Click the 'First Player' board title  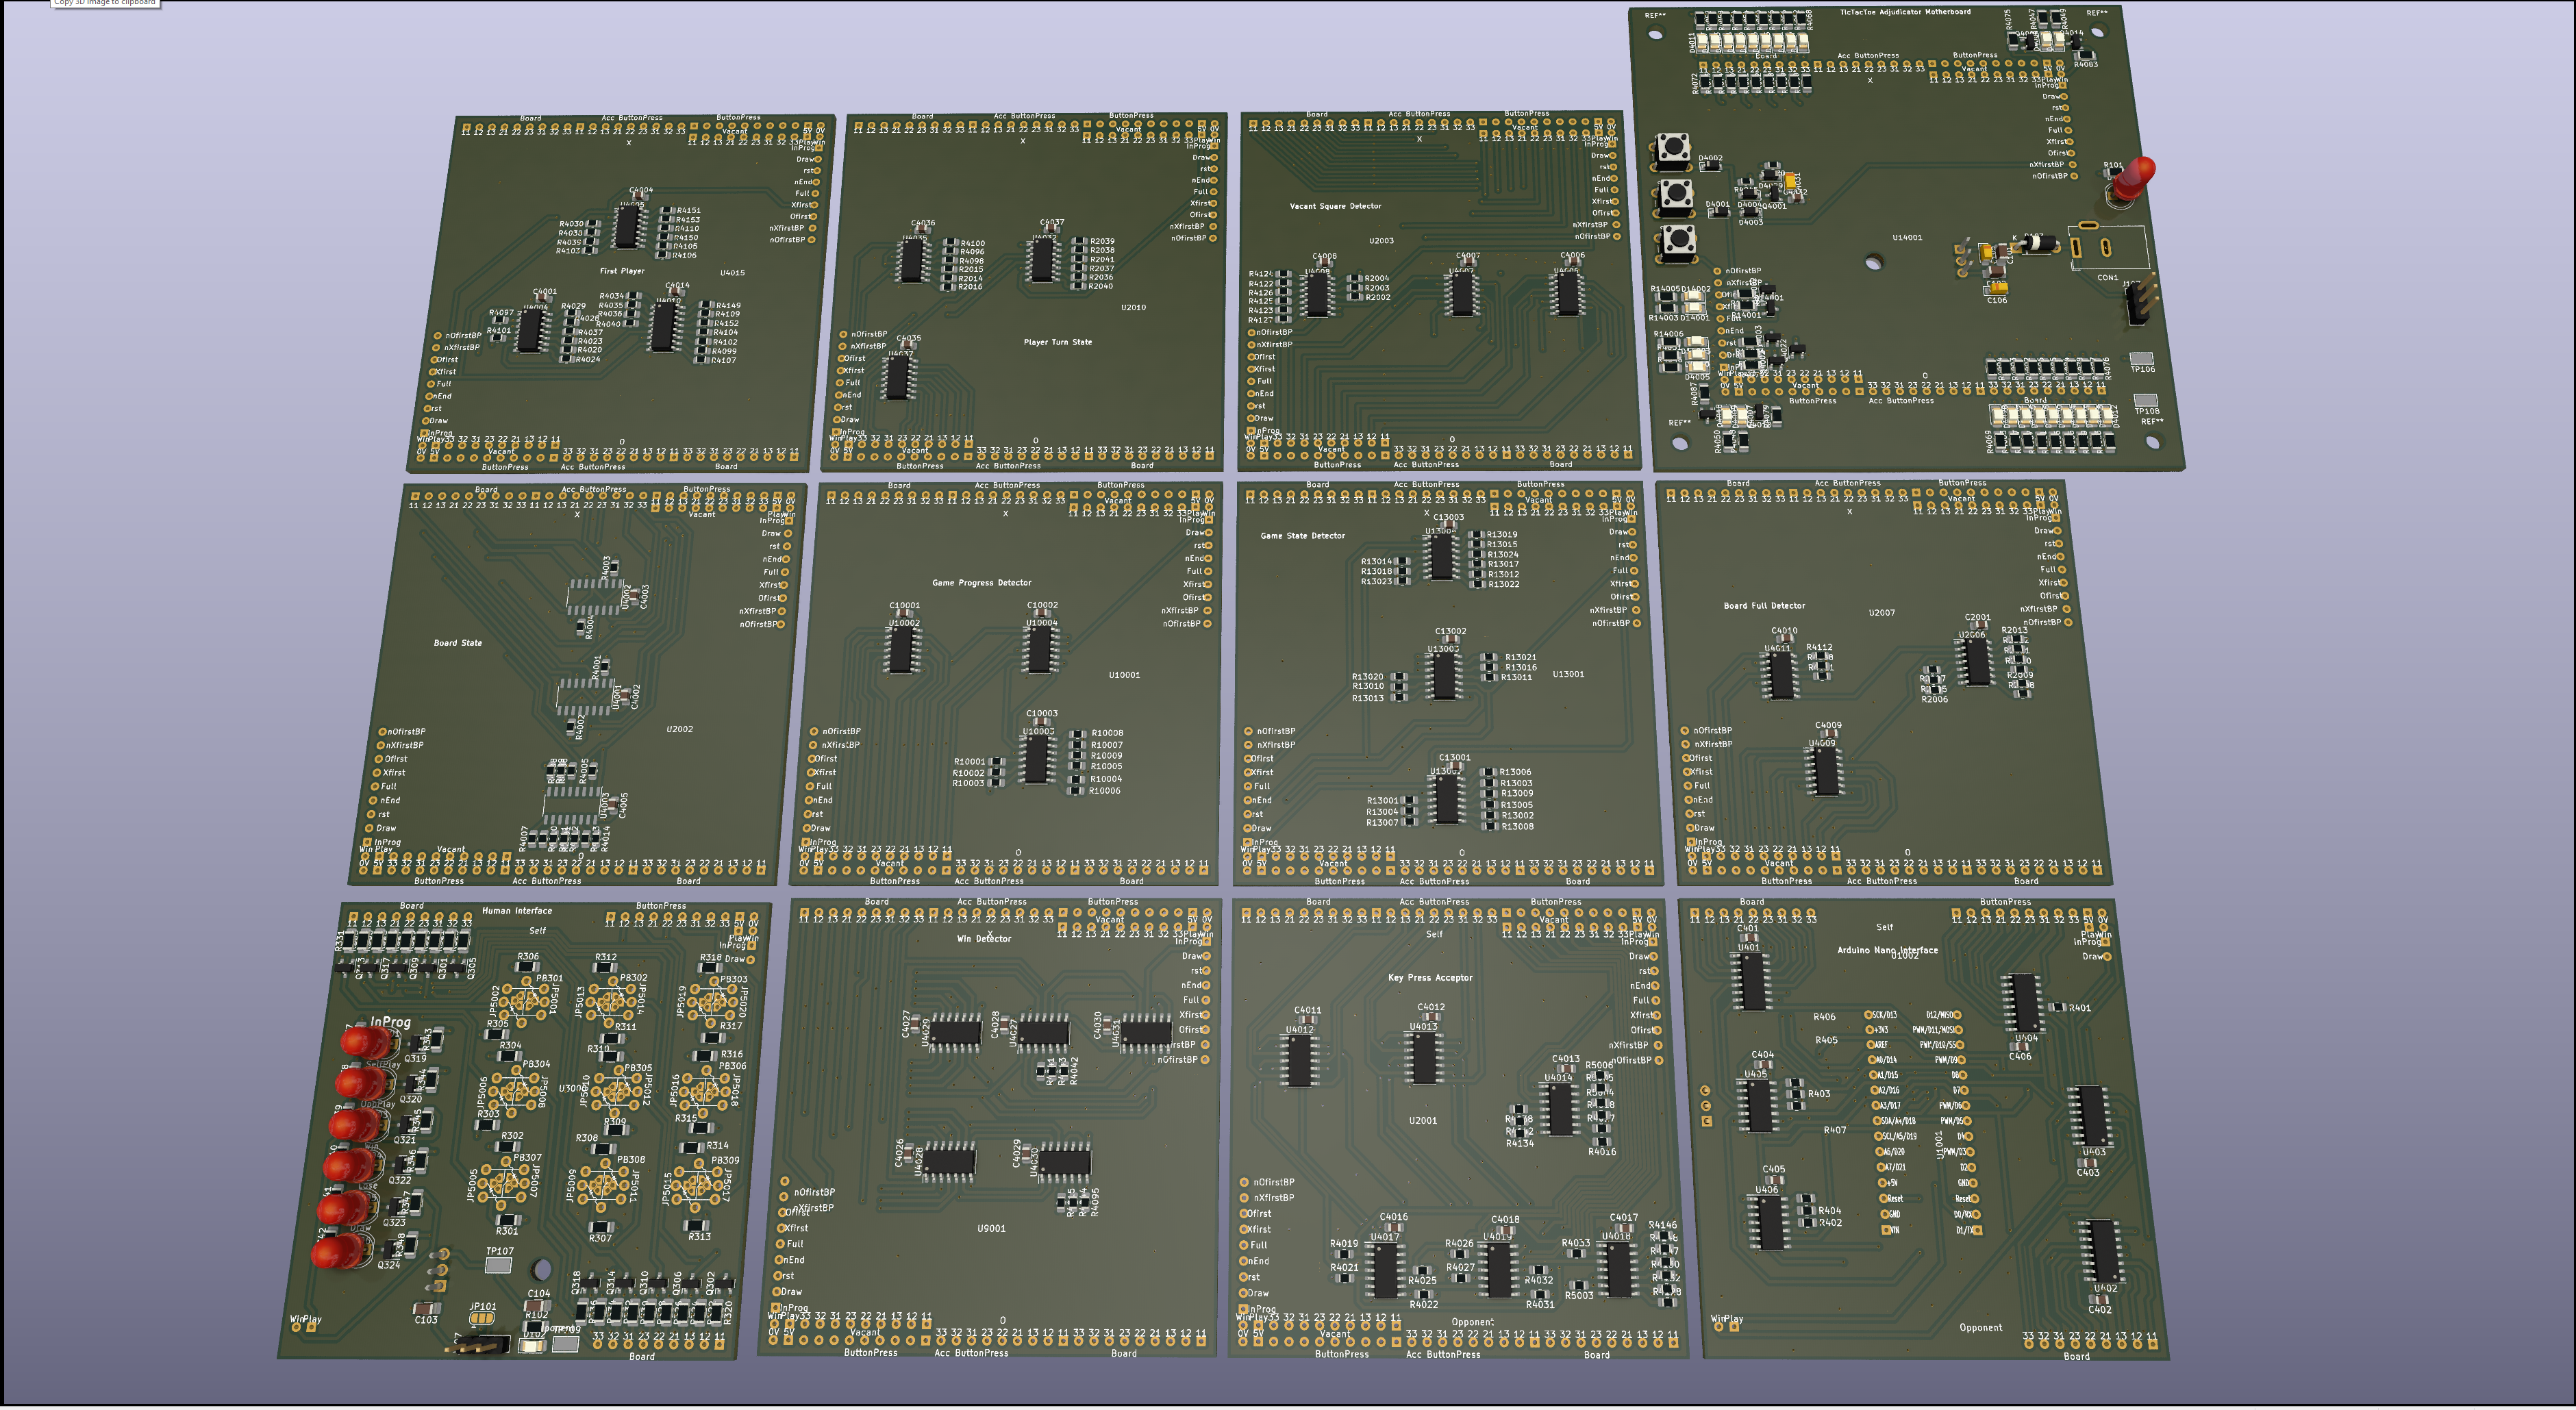(622, 271)
